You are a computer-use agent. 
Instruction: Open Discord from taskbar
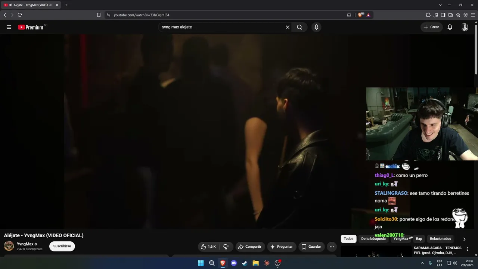(234, 263)
